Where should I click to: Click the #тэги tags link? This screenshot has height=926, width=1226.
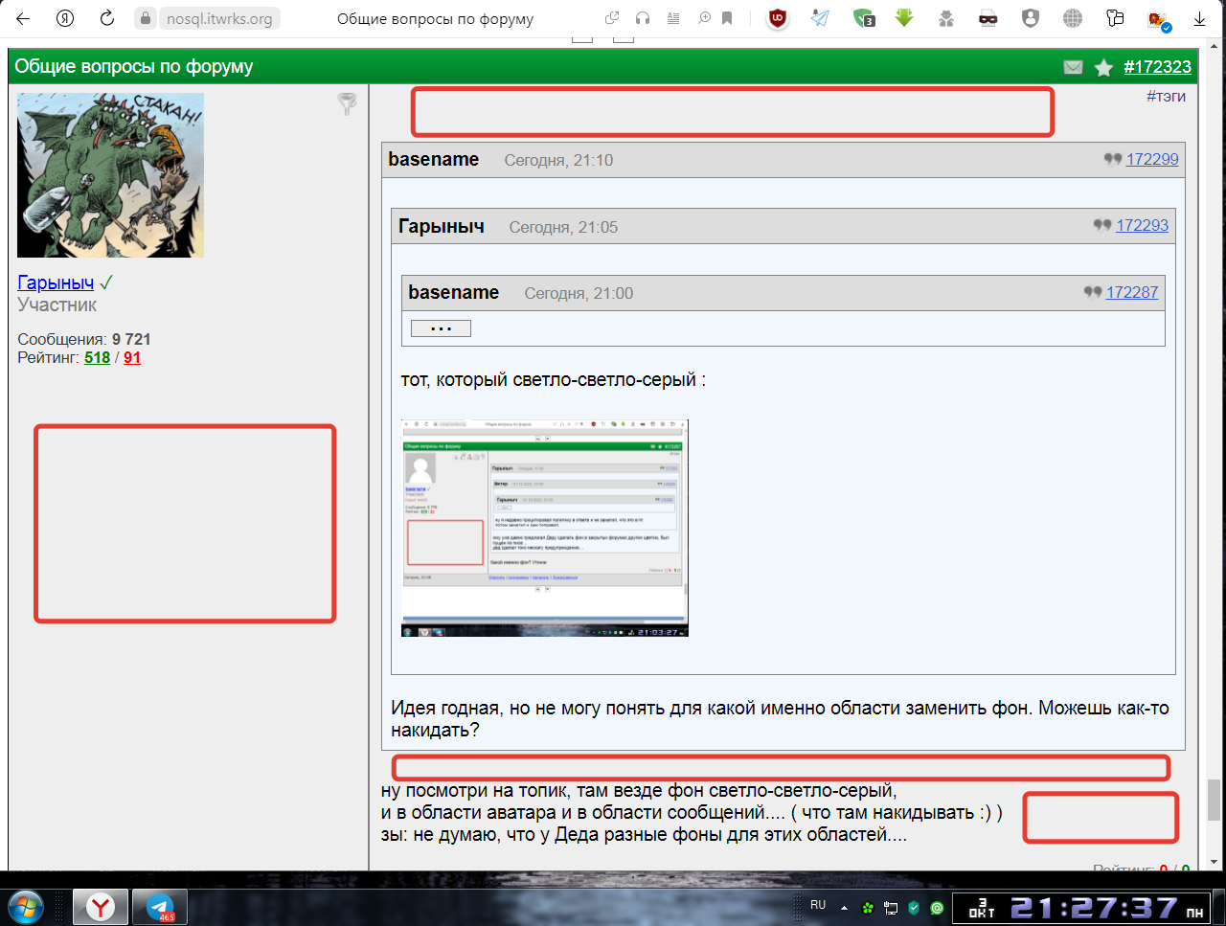click(x=1166, y=96)
